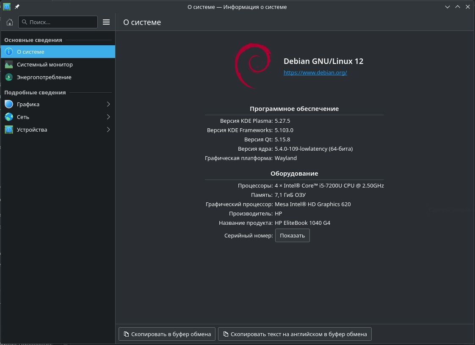Click the home icon in the sidebar header
This screenshot has height=345, width=475.
pyautogui.click(x=10, y=22)
